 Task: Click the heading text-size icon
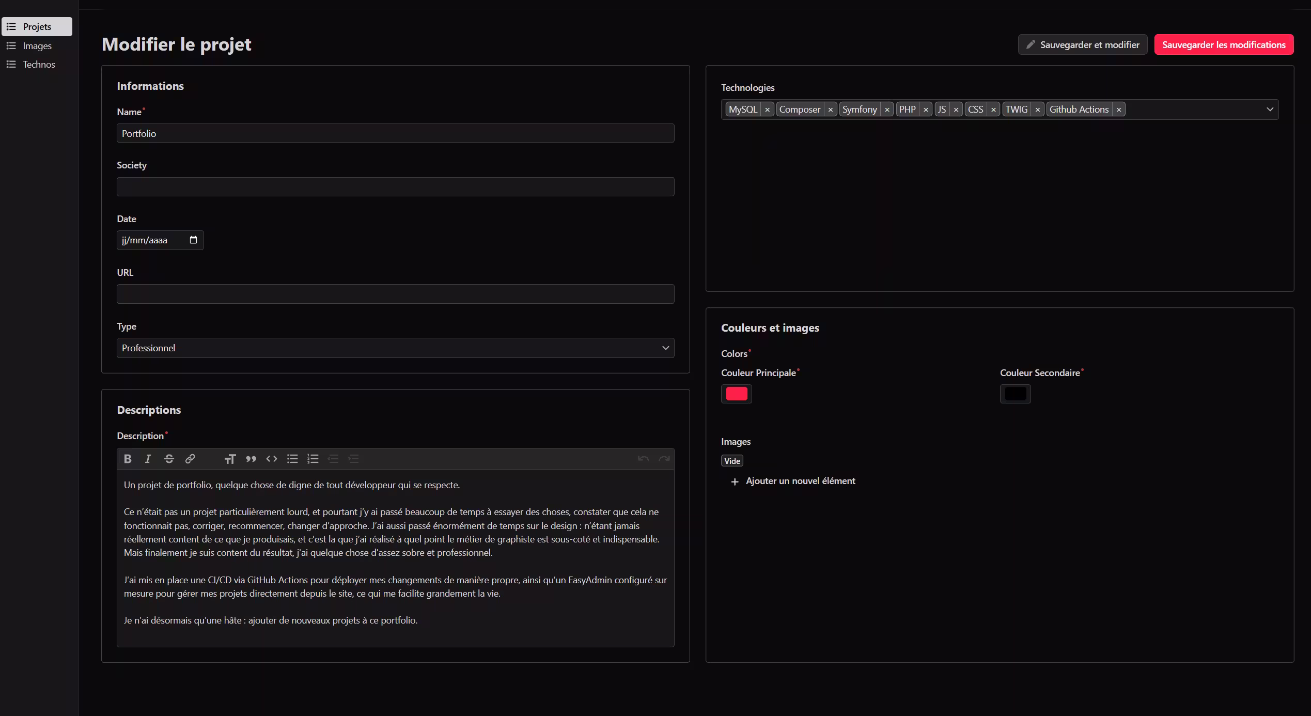coord(230,459)
